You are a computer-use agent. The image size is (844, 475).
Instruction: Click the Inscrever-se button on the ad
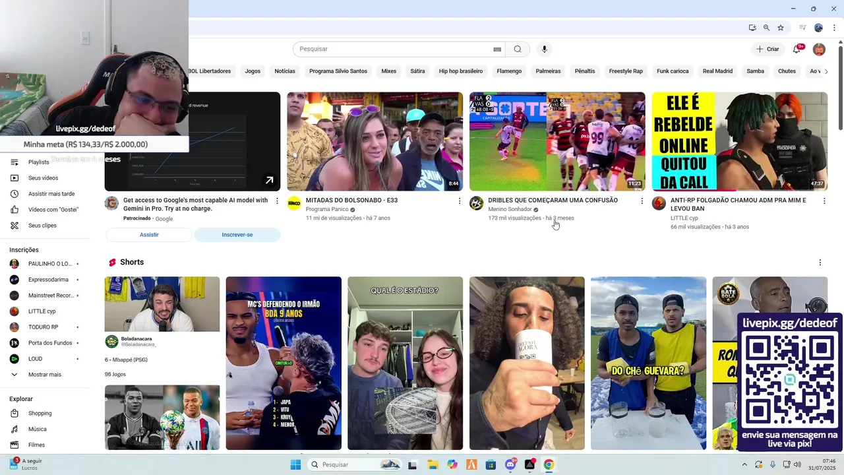237,235
